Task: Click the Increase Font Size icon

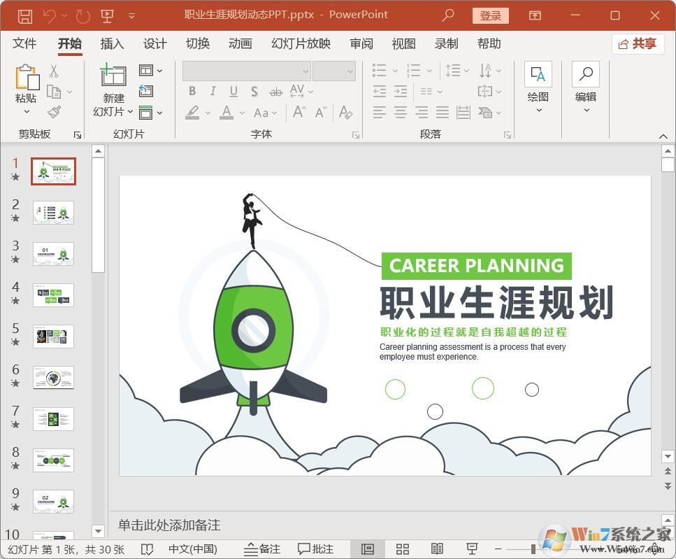Action: 299,111
